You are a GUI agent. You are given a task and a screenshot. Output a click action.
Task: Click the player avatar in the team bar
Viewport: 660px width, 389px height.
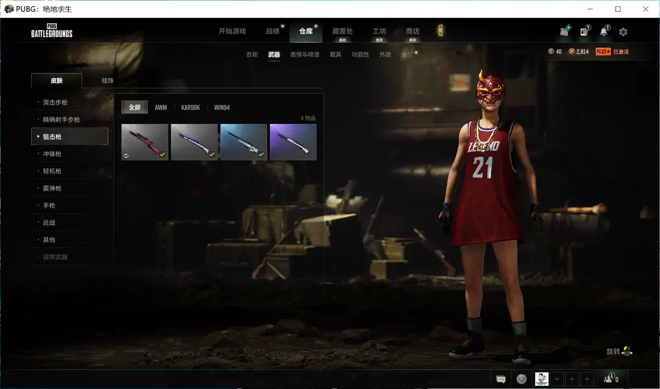click(x=541, y=379)
